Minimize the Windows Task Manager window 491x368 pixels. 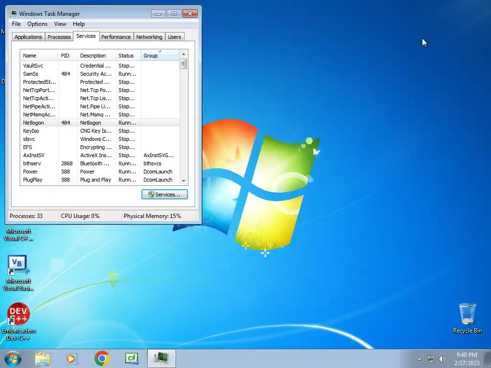[158, 14]
